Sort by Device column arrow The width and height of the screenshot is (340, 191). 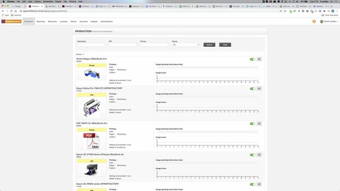84,54
